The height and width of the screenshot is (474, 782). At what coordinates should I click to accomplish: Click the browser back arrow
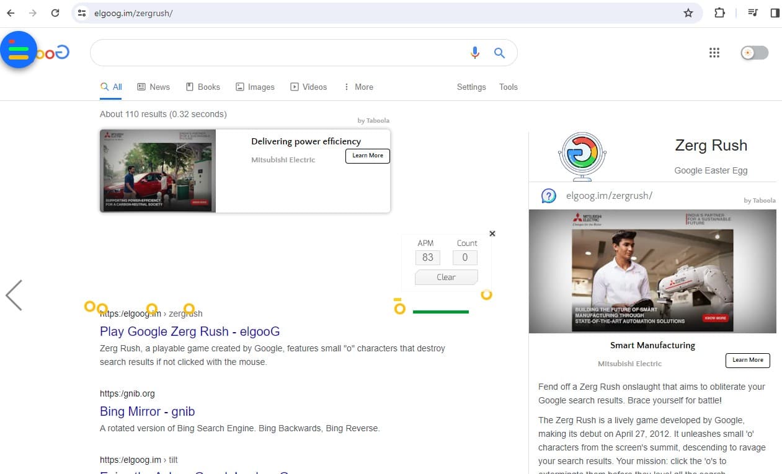pos(11,13)
